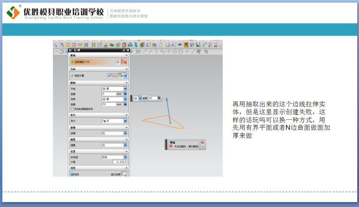
Task: Click the blue extrude direction arrow handle
Action: coord(167,99)
